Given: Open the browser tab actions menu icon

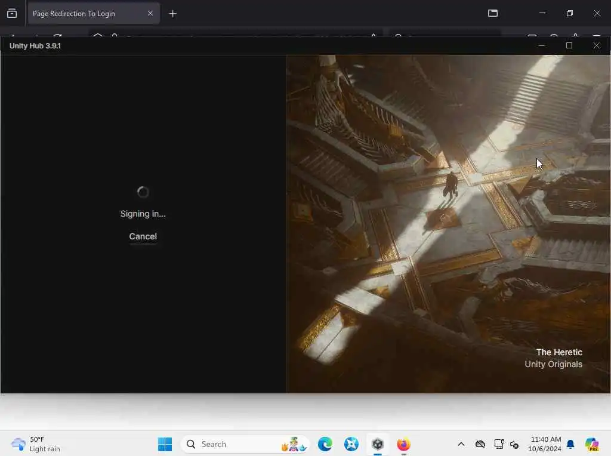Looking at the screenshot, I should click(12, 14).
